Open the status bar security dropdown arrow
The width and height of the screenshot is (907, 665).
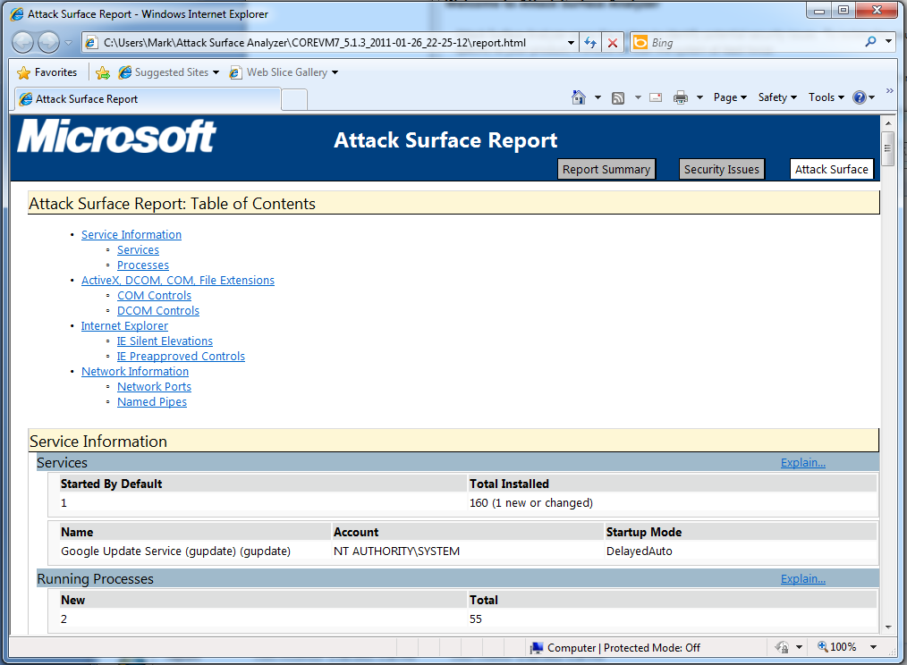(799, 647)
